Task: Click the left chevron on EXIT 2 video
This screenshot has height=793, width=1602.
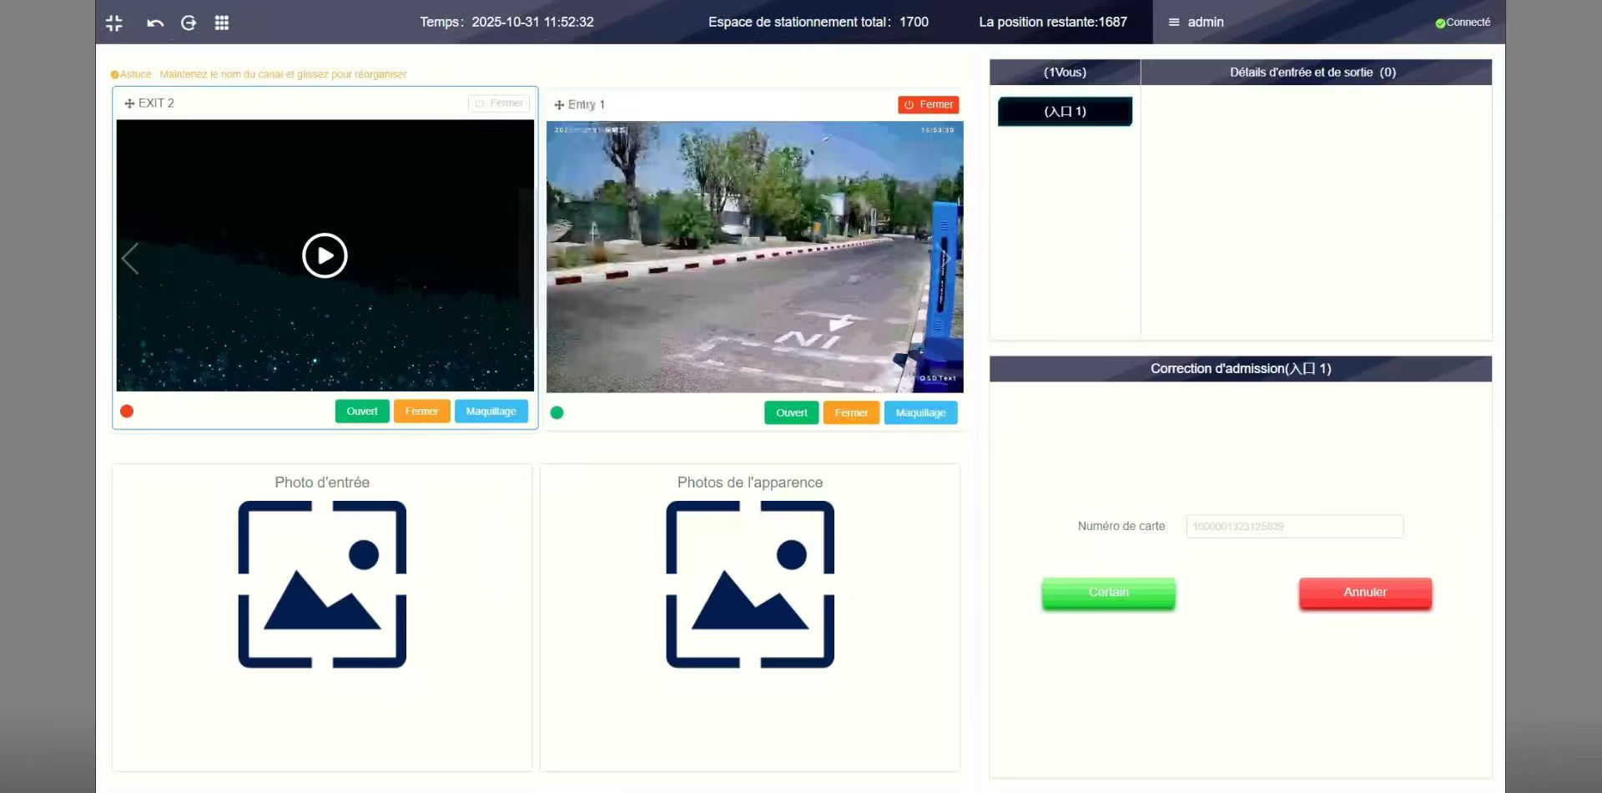Action: coord(130,258)
